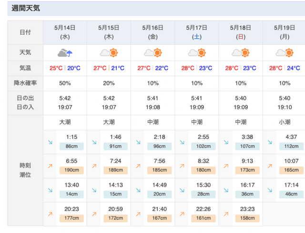Image resolution: width=305 pixels, height=233 pixels.
Task: Click the rainy cloud icon for 5月14日
Action: tap(65, 53)
